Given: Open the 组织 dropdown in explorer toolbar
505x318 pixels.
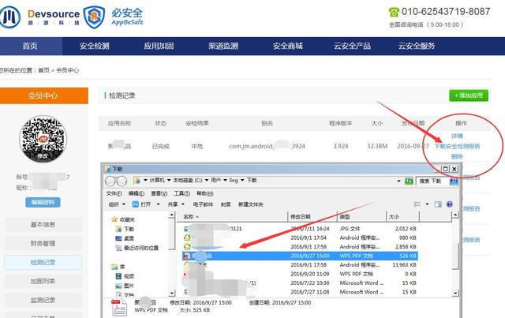Looking at the screenshot, I should pos(117,204).
